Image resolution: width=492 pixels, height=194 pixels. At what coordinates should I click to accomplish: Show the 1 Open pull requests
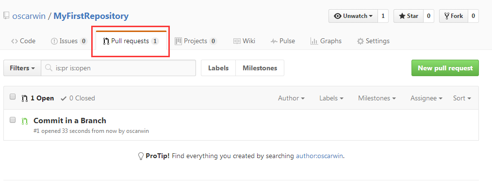point(38,98)
